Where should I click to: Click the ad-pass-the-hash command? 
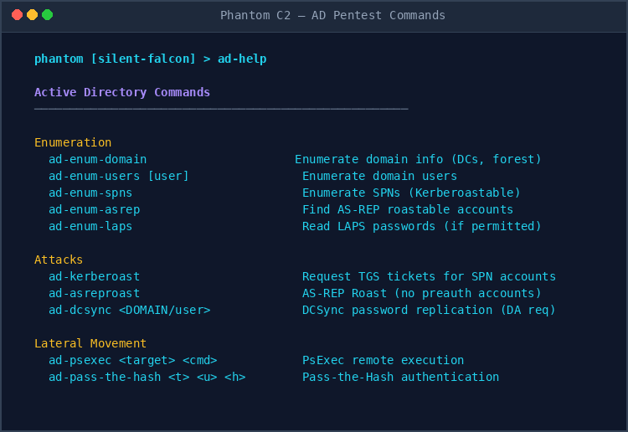147,377
